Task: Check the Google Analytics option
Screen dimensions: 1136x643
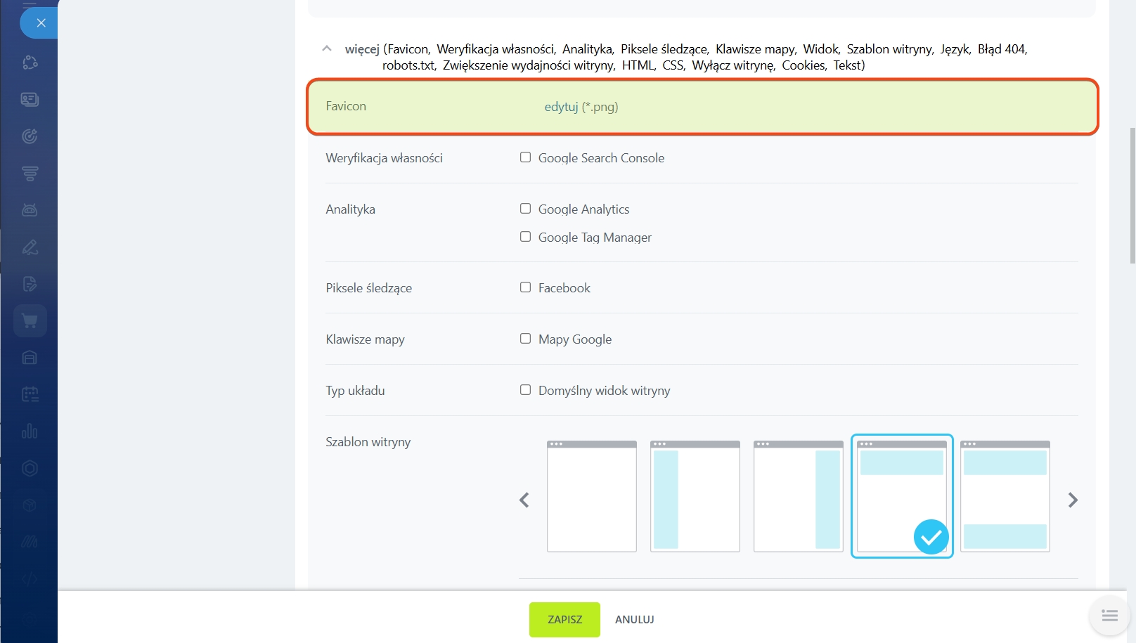Action: [525, 209]
